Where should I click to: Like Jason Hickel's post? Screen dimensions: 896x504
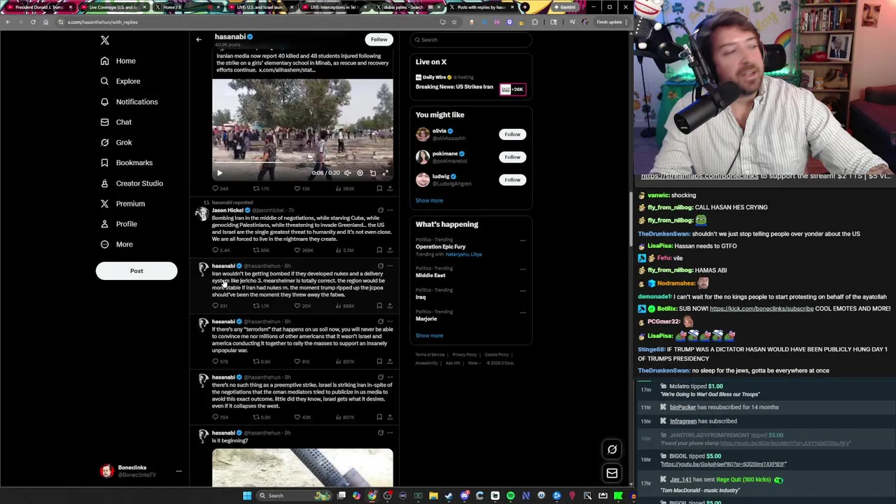click(304, 250)
